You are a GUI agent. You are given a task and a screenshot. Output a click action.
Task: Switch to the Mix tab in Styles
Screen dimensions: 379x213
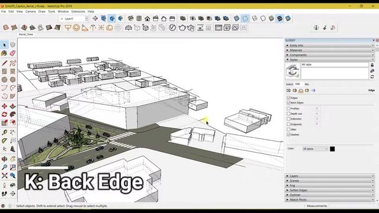(307, 84)
